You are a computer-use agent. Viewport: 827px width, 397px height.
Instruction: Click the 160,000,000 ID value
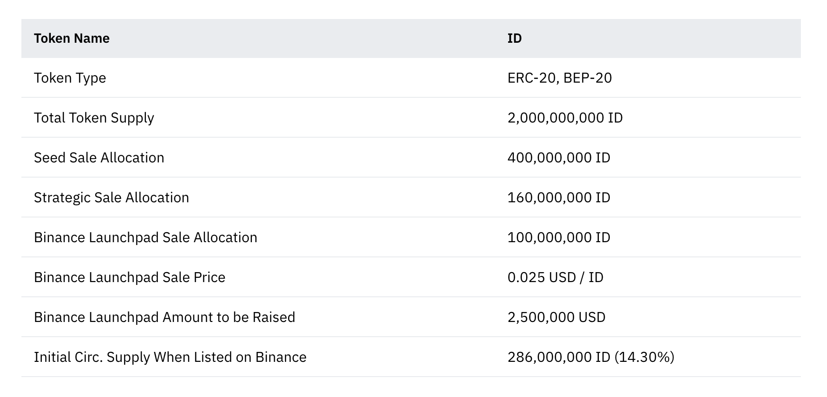[x=558, y=198]
